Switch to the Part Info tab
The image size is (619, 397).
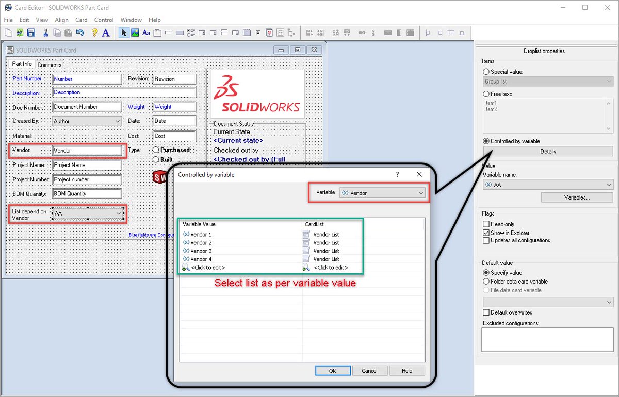click(x=22, y=64)
